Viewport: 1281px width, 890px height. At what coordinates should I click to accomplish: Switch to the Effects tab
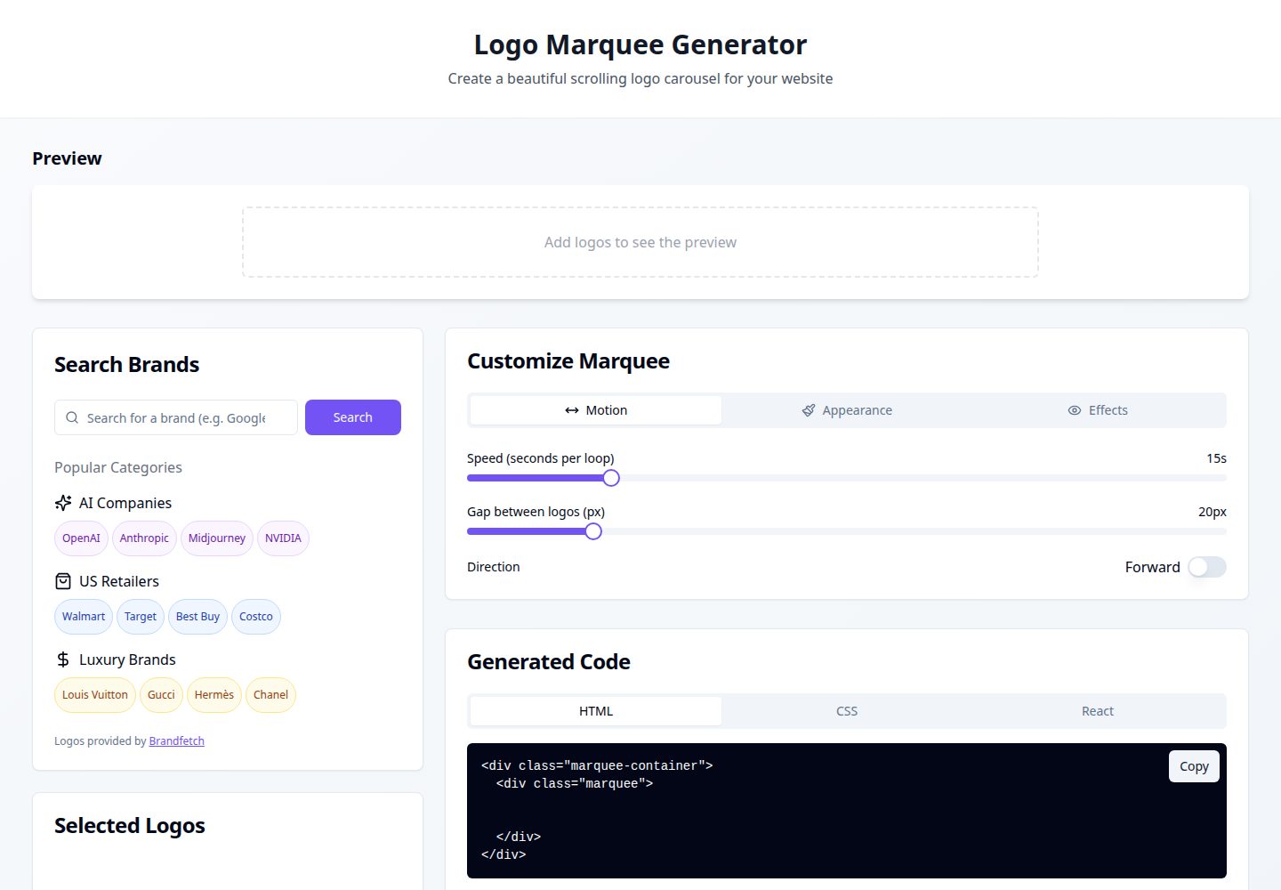(1098, 410)
